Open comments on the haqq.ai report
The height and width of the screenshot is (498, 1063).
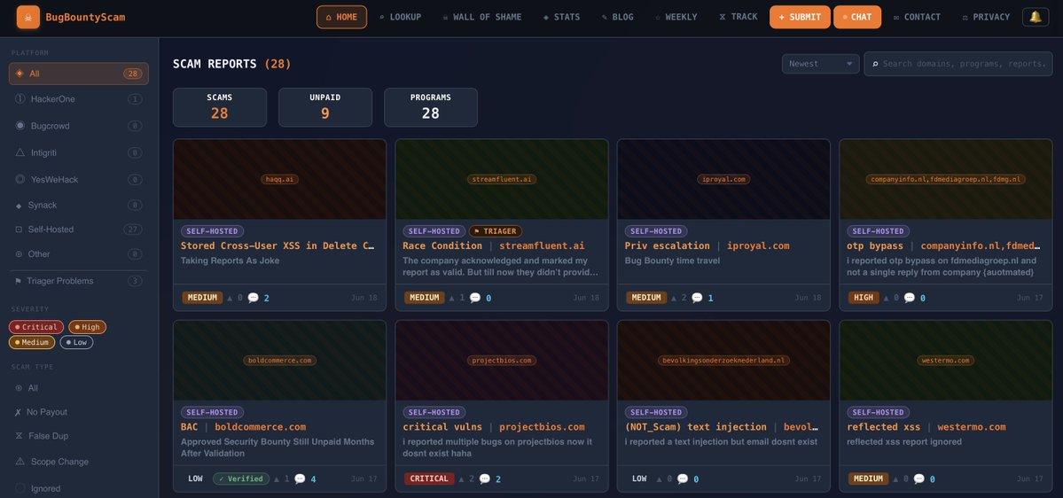coord(259,298)
